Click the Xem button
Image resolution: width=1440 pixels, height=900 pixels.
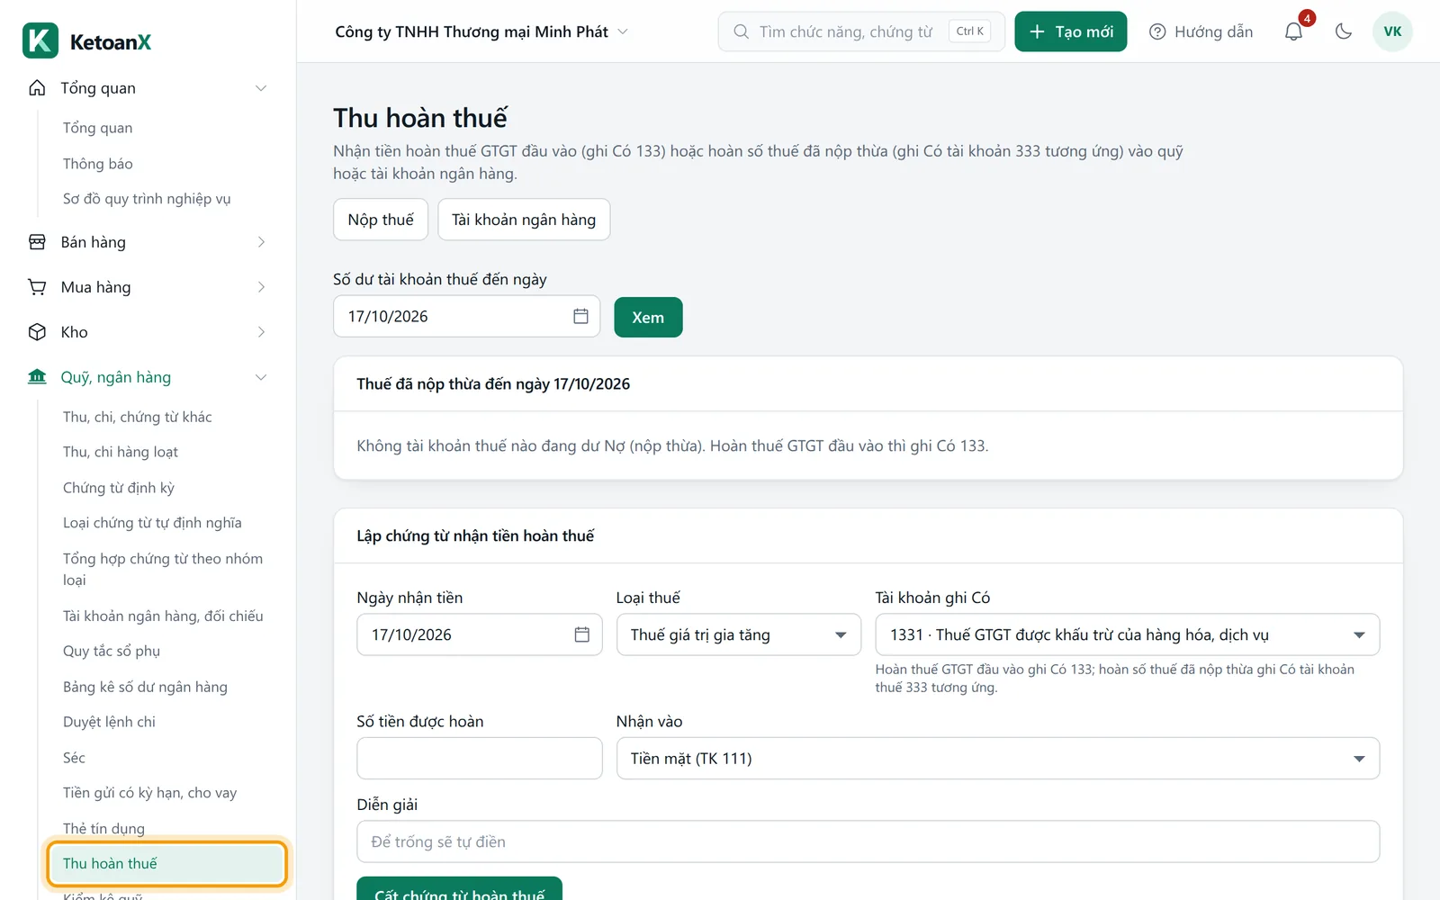[648, 318]
